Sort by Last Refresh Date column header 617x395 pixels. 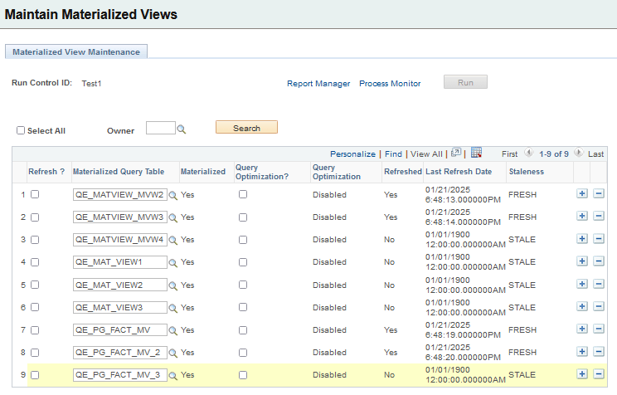tap(459, 172)
